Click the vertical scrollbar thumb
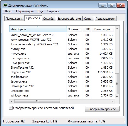128x126 pixels. pos(117,83)
